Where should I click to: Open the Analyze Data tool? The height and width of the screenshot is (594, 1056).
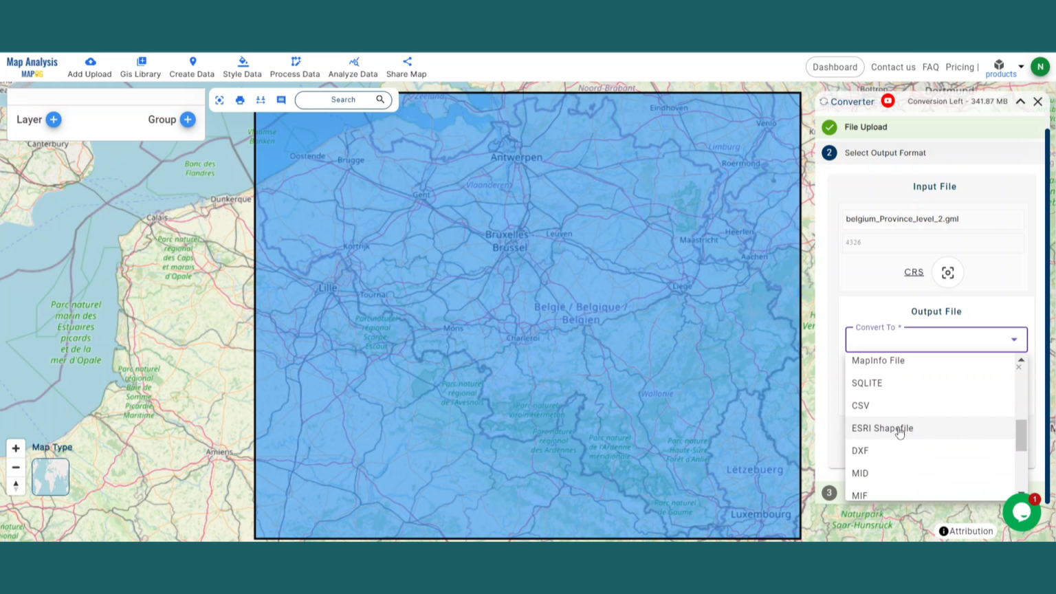click(353, 67)
